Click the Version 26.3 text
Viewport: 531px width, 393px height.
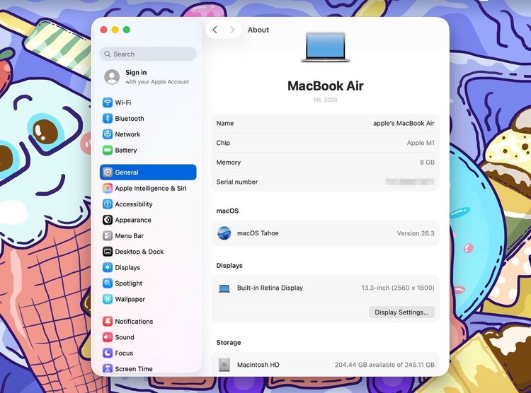[x=416, y=233]
